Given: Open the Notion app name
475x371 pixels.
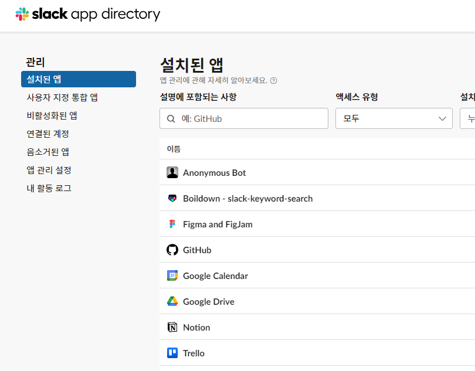Looking at the screenshot, I should coord(196,327).
